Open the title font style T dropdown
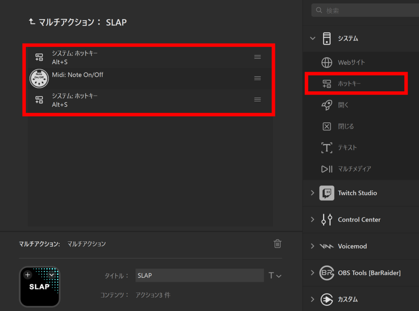The width and height of the screenshot is (419, 311). pos(275,276)
